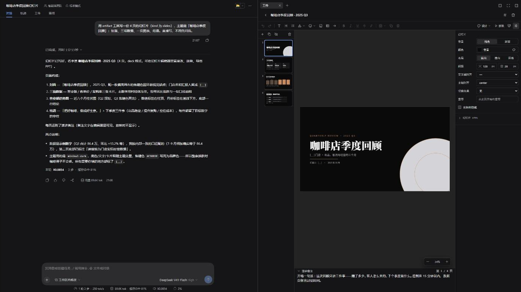Duplicate the selected slide

pos(269,34)
